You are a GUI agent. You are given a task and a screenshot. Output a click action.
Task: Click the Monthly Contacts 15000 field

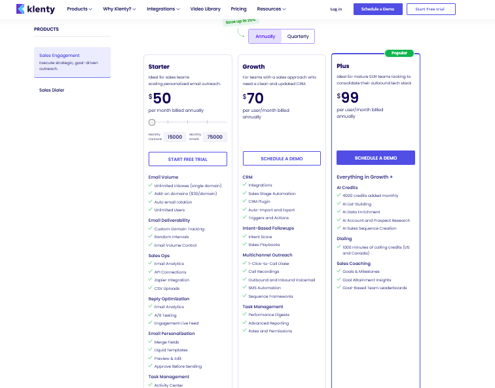click(x=175, y=137)
